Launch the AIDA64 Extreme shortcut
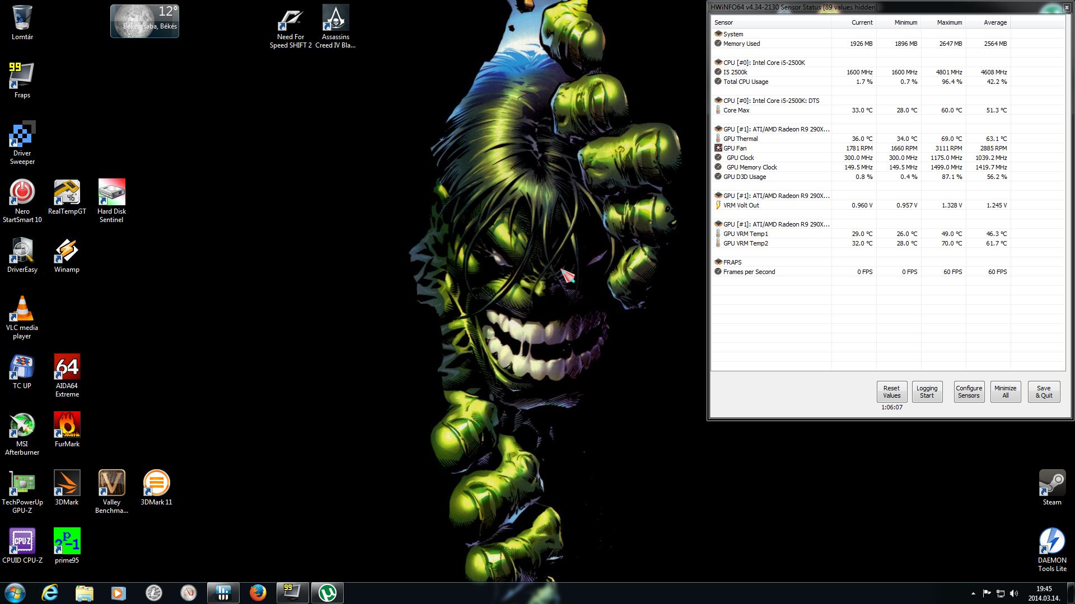 click(x=67, y=376)
